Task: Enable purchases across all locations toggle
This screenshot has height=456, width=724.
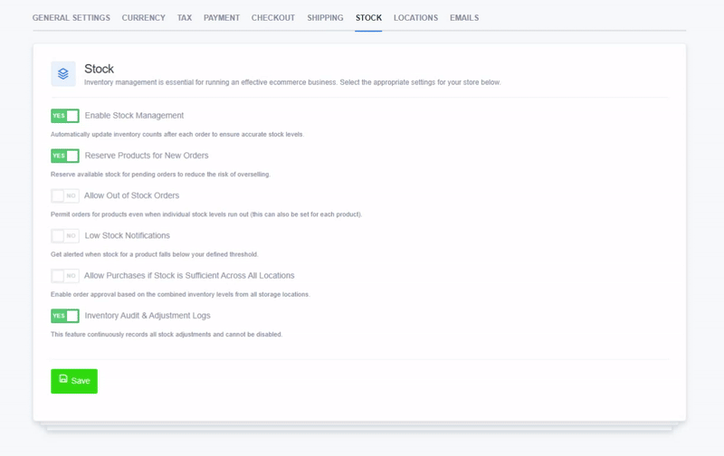Action: [65, 276]
